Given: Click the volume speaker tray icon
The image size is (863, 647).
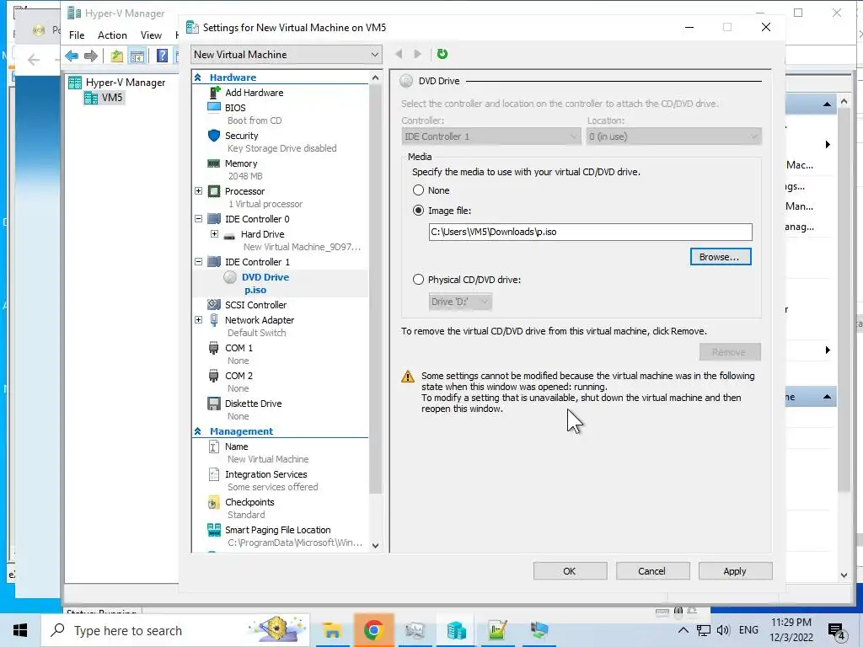Looking at the screenshot, I should coord(723,630).
